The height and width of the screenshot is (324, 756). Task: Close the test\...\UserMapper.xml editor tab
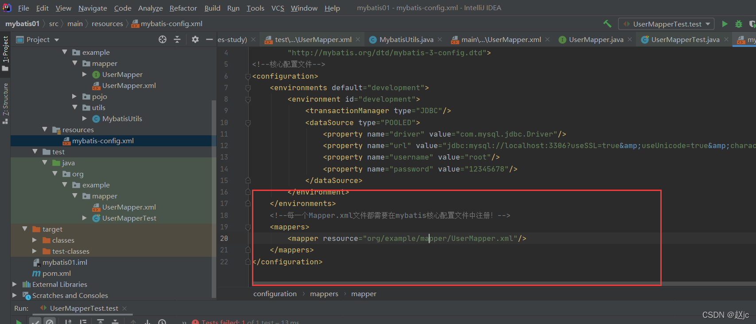pos(358,39)
